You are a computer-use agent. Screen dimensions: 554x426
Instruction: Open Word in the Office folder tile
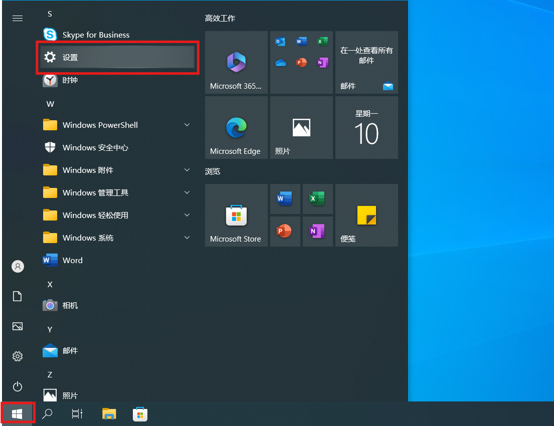[301, 41]
